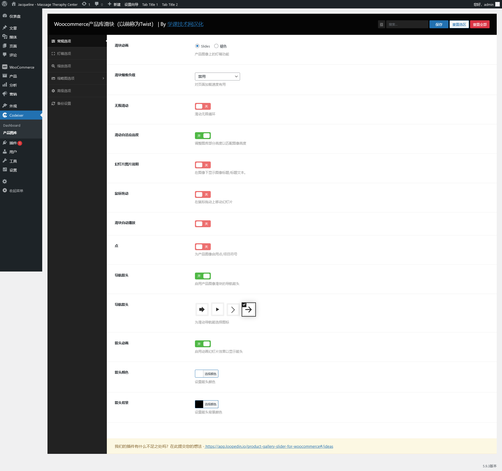Viewport: 502px width, 471px height.
Task: Pick the thin chevron arrow icon
Action: pos(233,310)
